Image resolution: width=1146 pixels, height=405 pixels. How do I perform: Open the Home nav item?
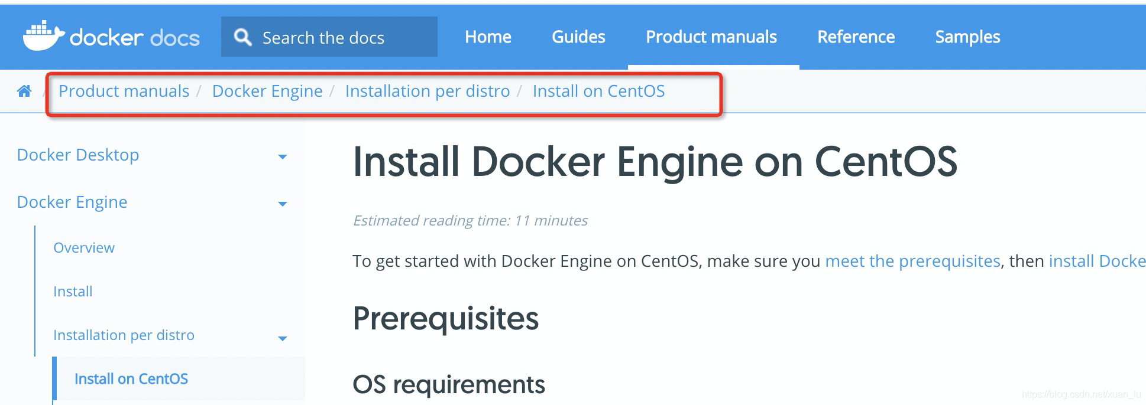[488, 37]
